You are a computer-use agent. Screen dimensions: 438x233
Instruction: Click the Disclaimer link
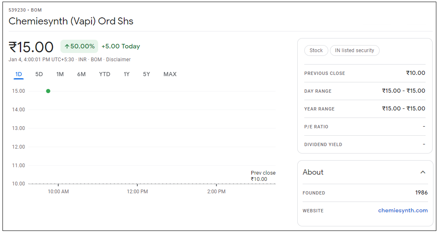[118, 60]
